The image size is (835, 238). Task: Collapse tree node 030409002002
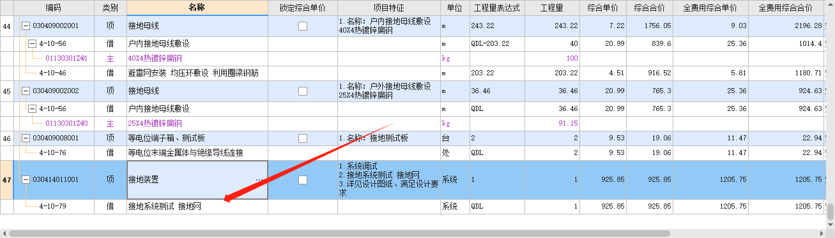click(26, 91)
